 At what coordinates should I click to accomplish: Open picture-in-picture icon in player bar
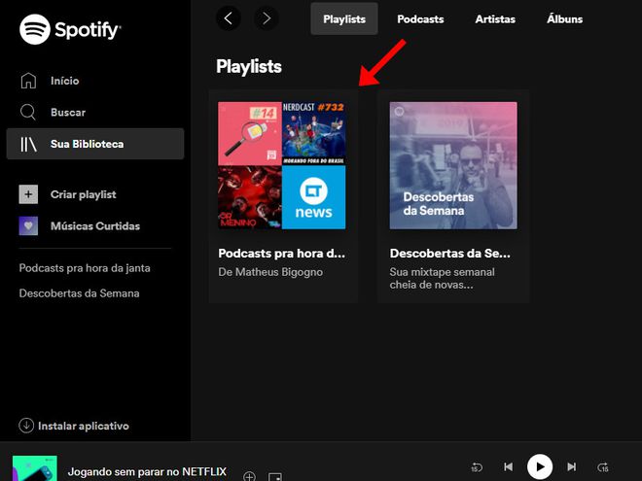[x=275, y=477]
